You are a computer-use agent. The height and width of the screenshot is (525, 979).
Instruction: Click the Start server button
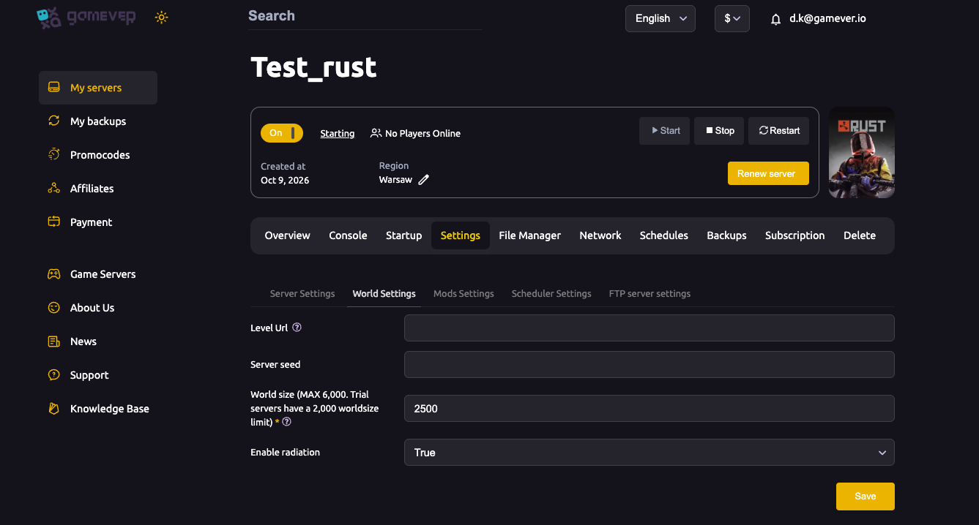[x=665, y=131]
